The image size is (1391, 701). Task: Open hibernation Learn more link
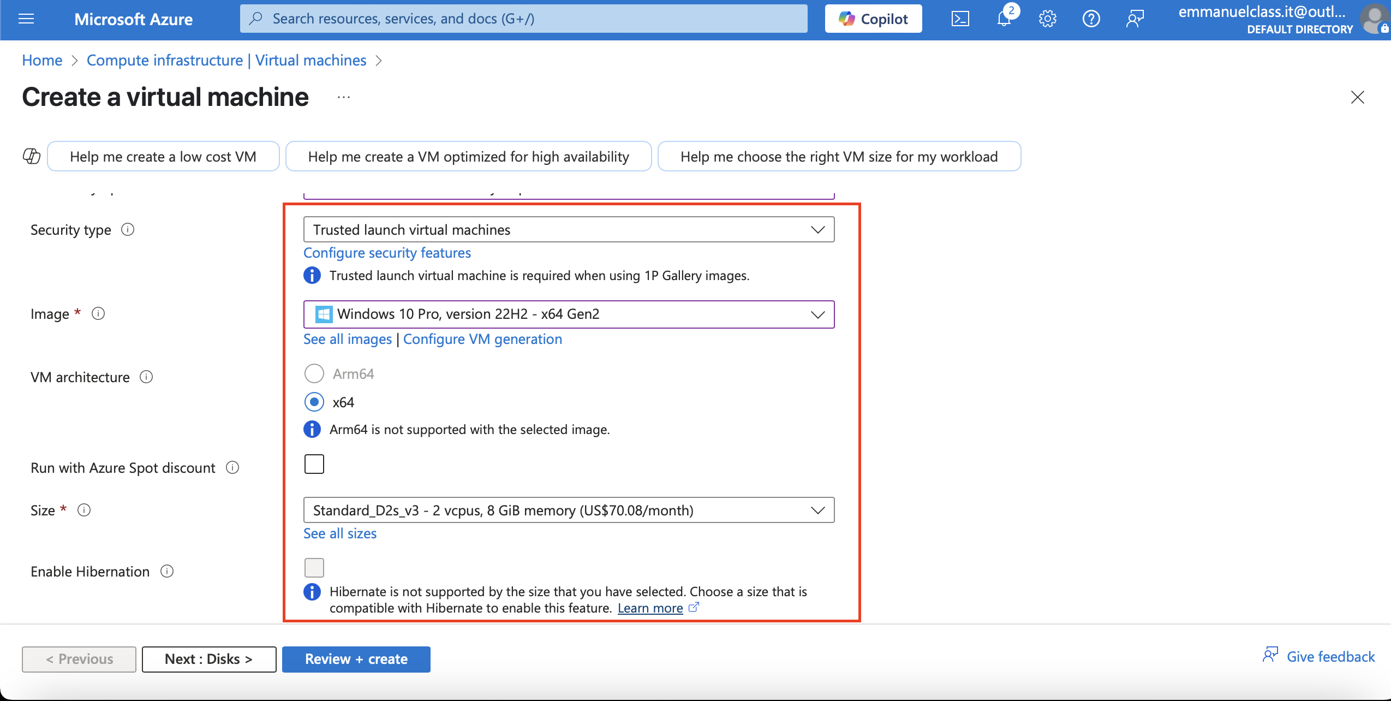(x=650, y=608)
